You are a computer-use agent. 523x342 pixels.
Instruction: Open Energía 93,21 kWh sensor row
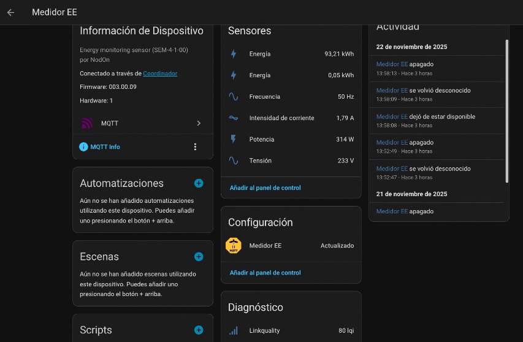291,54
